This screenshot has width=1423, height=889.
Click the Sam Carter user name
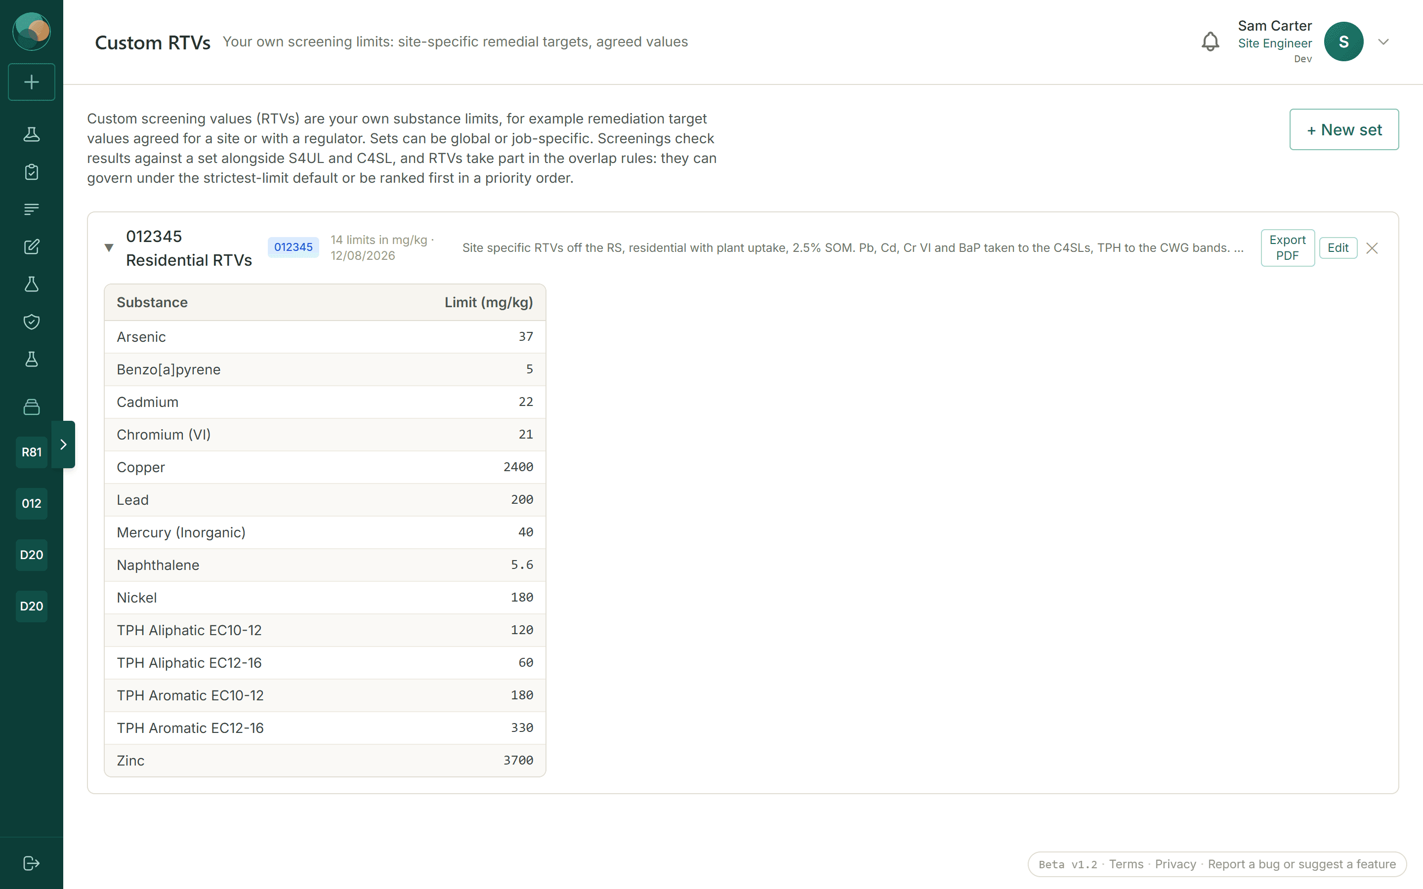tap(1274, 26)
